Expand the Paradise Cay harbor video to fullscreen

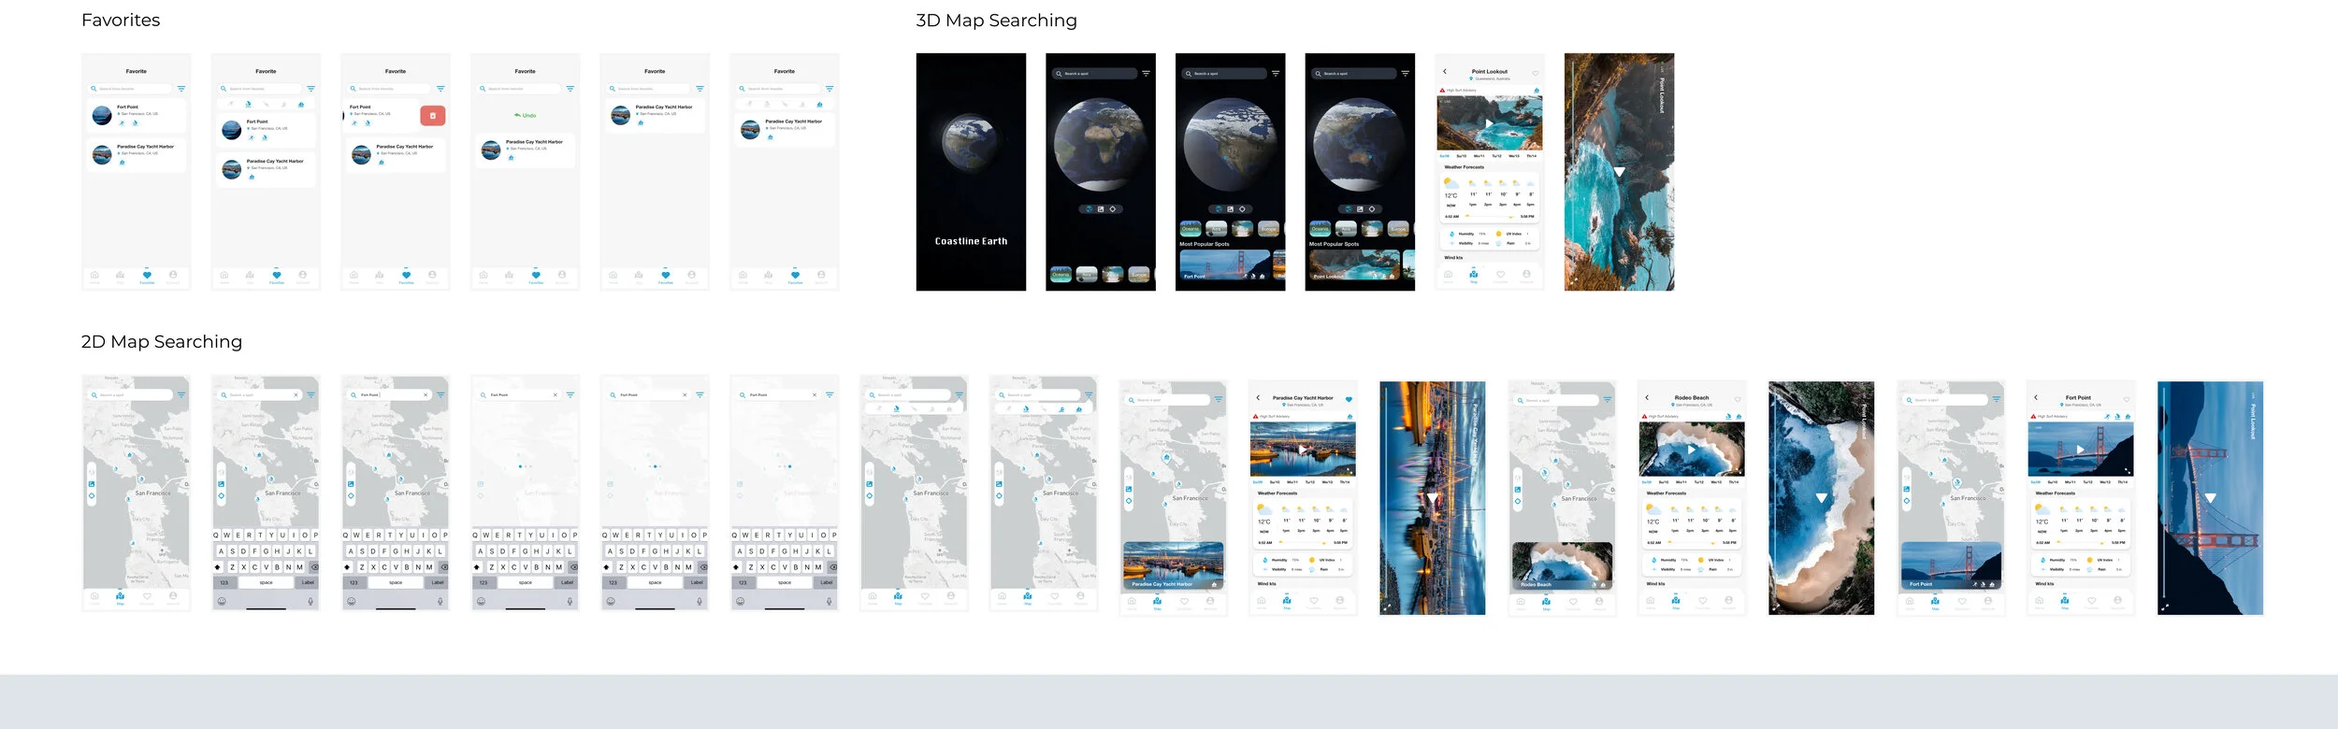tap(1349, 471)
